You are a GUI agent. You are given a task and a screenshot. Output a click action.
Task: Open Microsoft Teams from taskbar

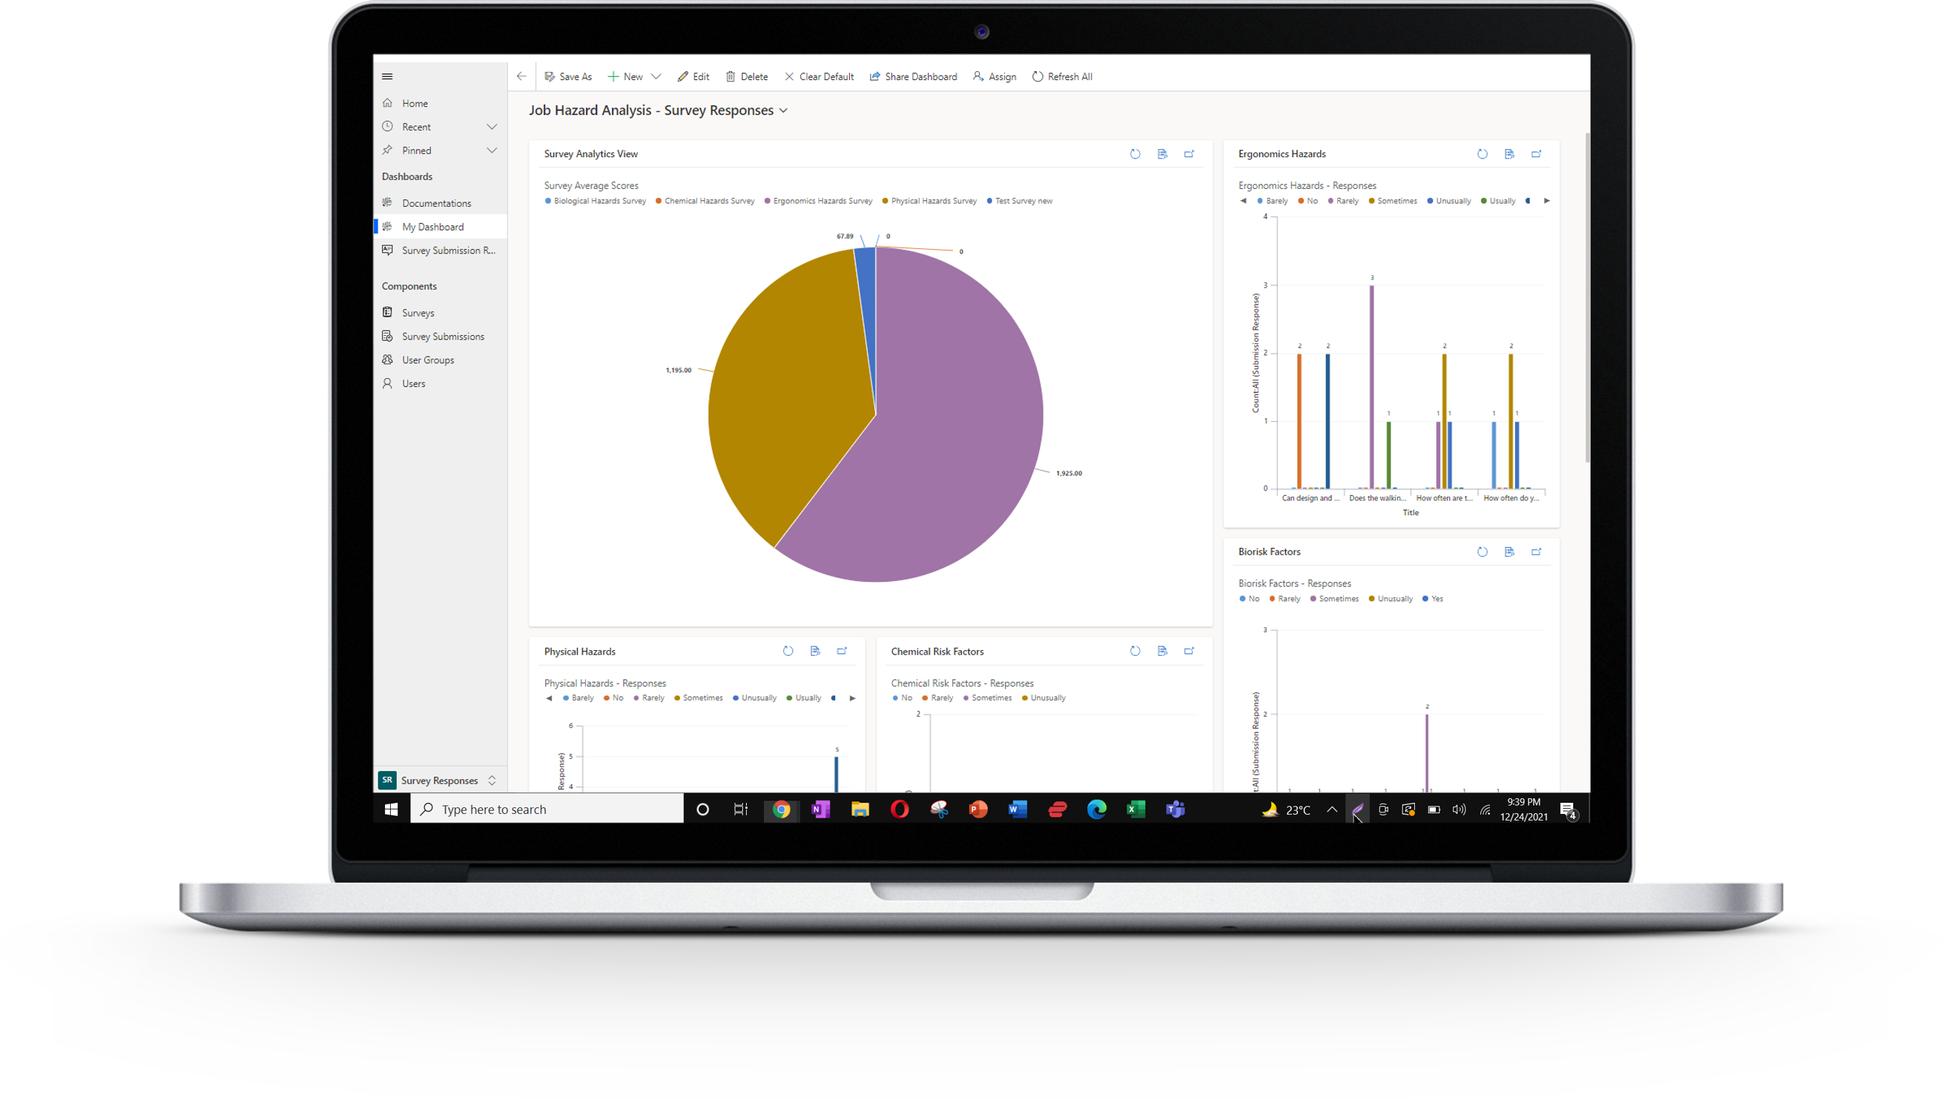[1175, 810]
